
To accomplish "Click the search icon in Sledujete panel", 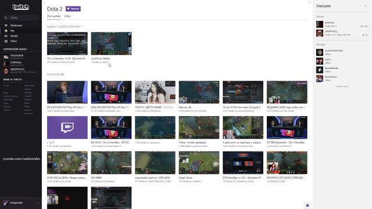I will [366, 6].
